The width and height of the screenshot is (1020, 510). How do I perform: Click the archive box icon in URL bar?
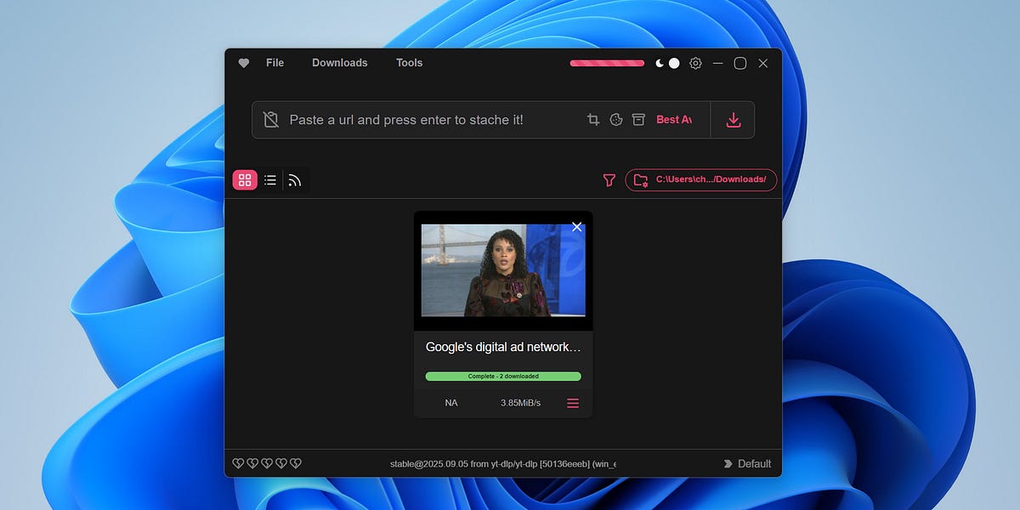(x=638, y=120)
